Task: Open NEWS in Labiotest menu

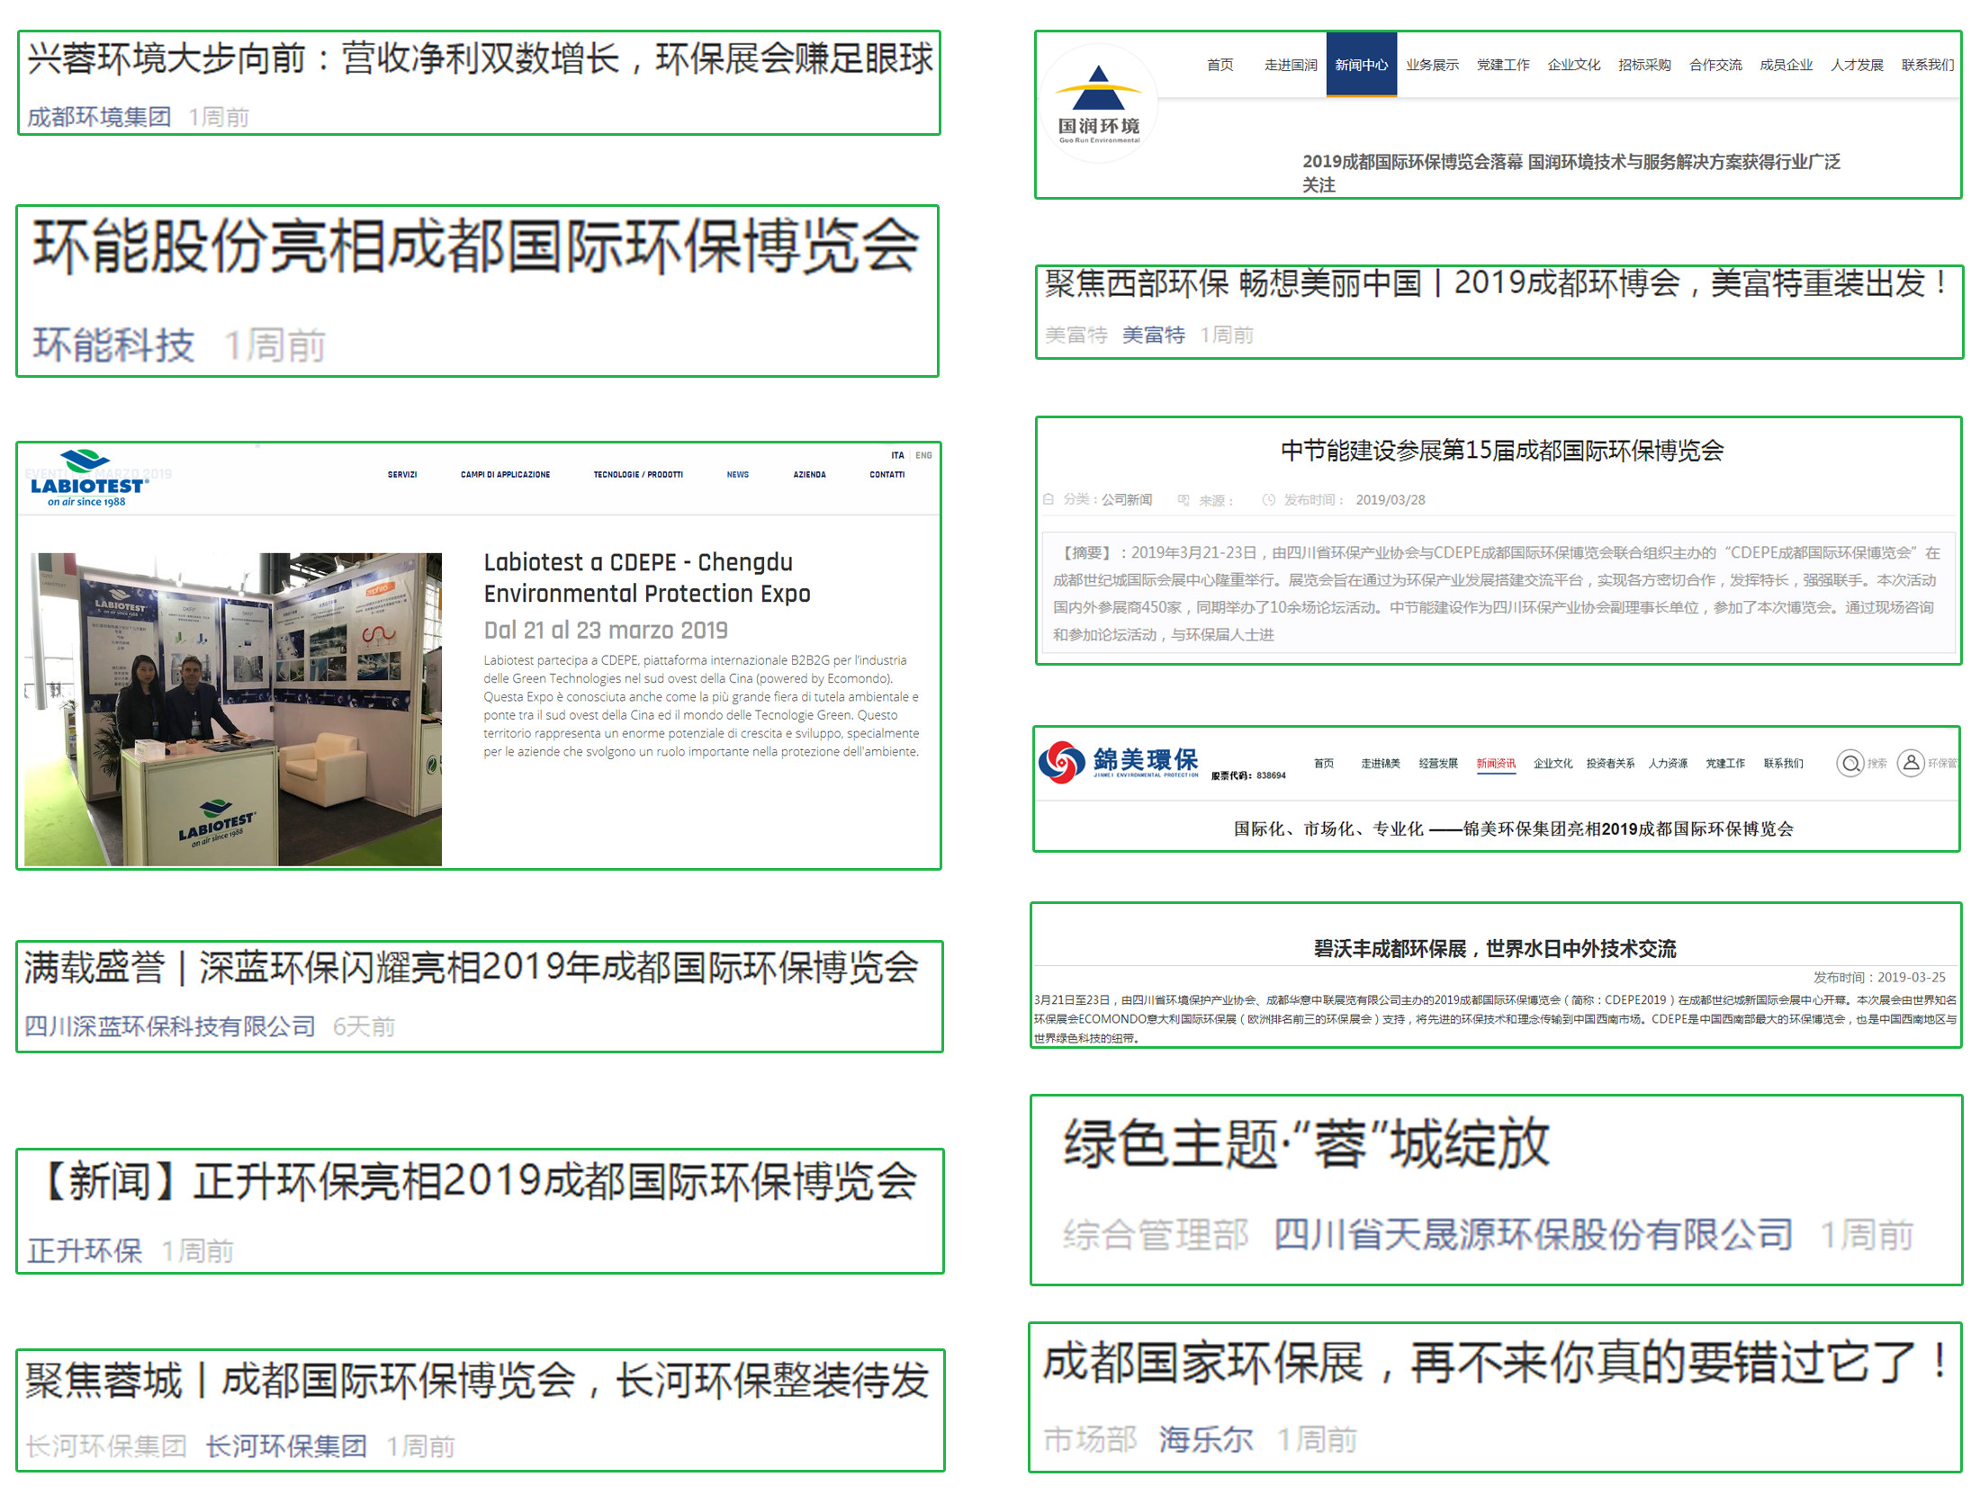Action: click(738, 474)
